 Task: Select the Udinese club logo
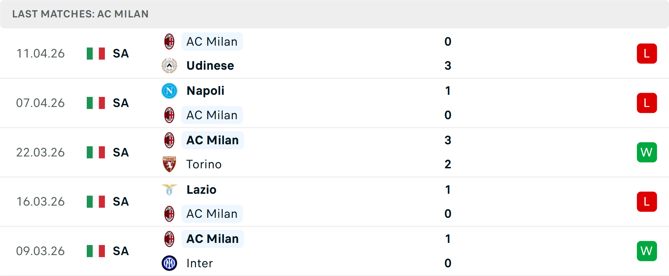[x=169, y=65]
